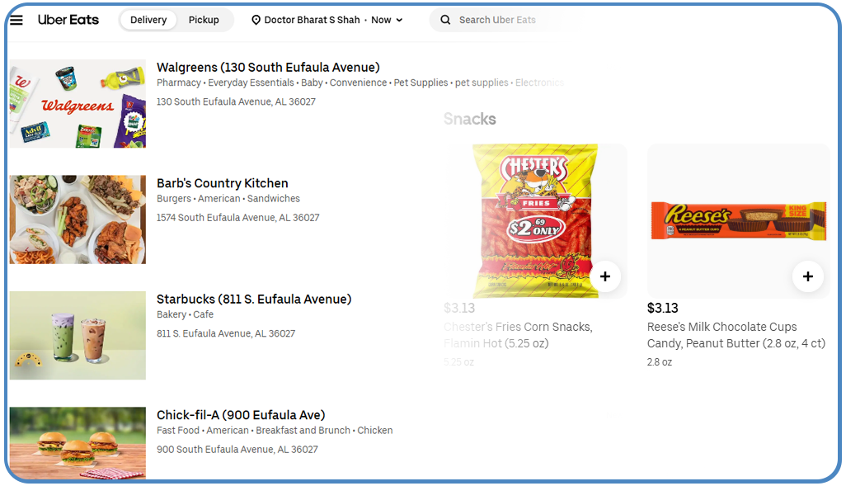Image resolution: width=846 pixels, height=486 pixels.
Task: Click the Uber Eats logo
Action: coord(68,20)
